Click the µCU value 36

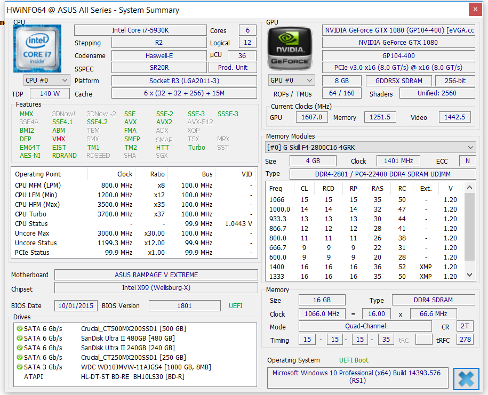point(242,55)
